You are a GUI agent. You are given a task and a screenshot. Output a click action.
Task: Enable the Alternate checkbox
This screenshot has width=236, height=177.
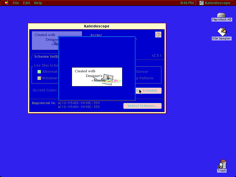click(39, 72)
